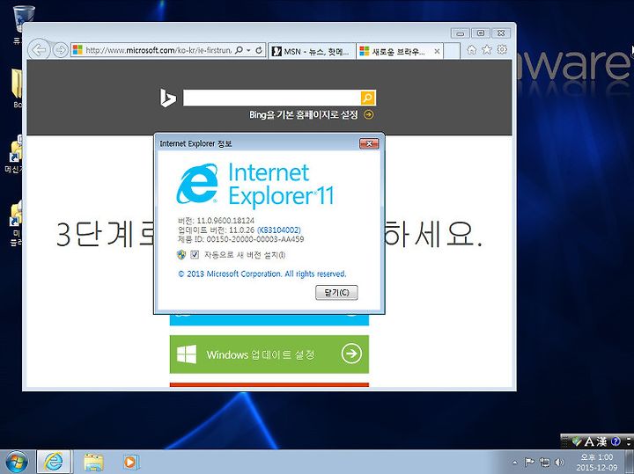The image size is (634, 474).
Task: Switch to the MSN news tab
Action: pos(312,51)
